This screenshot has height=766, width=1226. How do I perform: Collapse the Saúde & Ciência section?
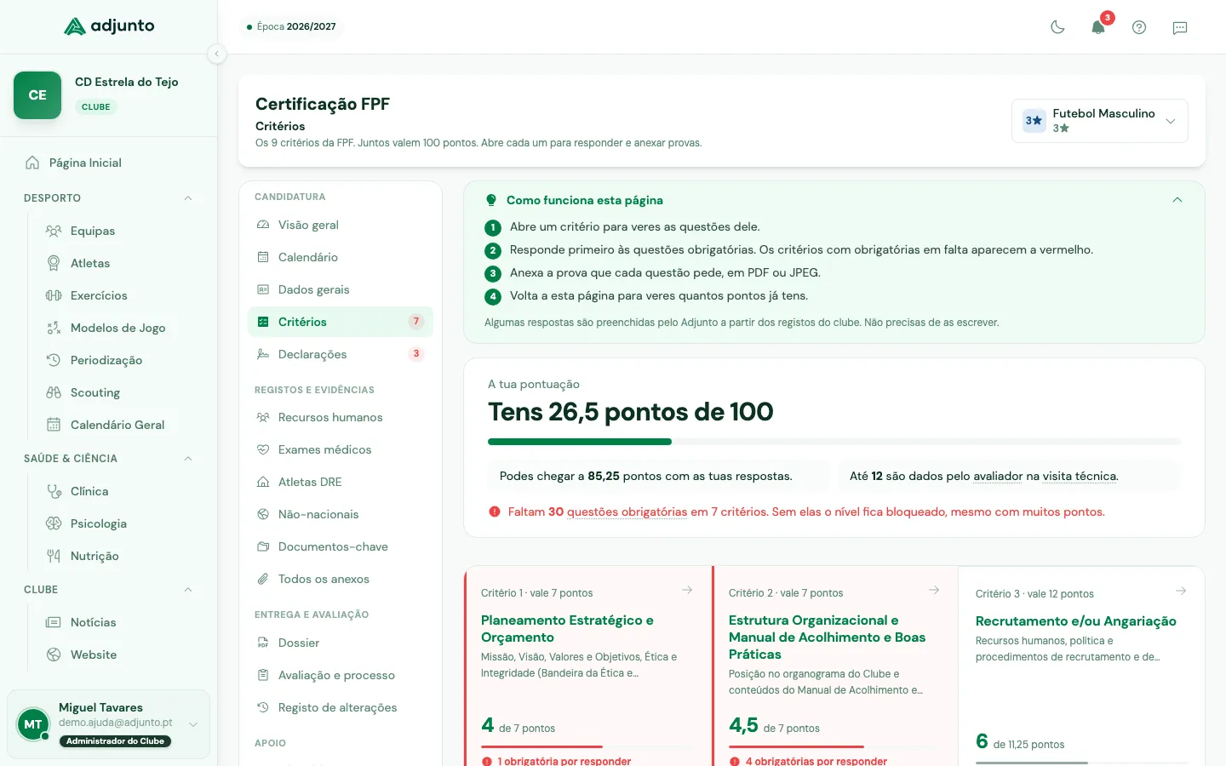pyautogui.click(x=188, y=459)
